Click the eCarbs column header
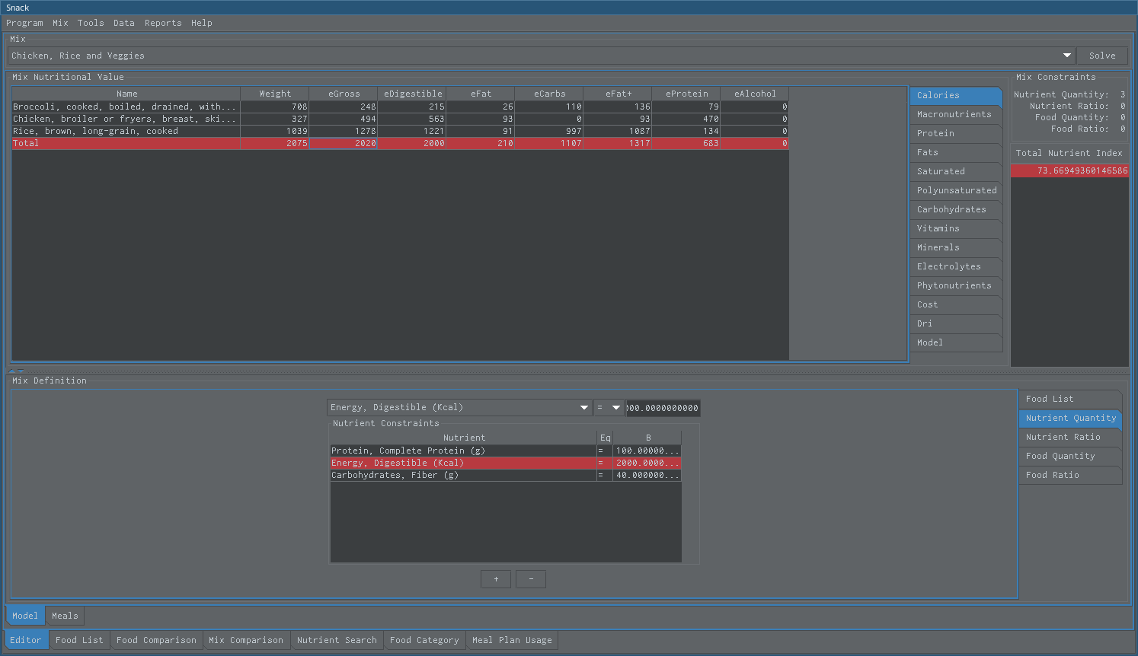1138x656 pixels. [x=549, y=94]
